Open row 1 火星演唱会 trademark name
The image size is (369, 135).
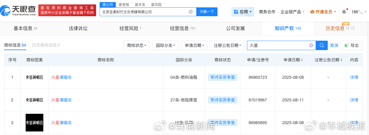[61, 77]
